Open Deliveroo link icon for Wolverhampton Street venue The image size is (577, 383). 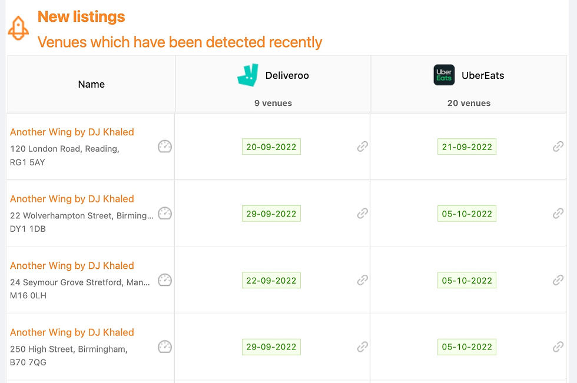coord(363,213)
